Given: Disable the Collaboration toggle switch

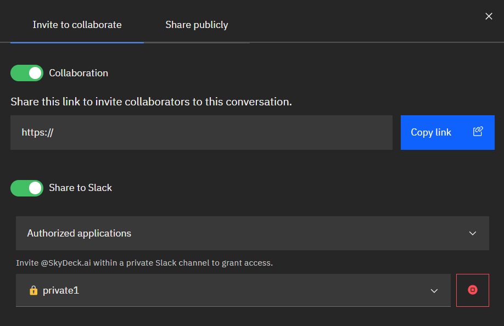Looking at the screenshot, I should pos(27,73).
